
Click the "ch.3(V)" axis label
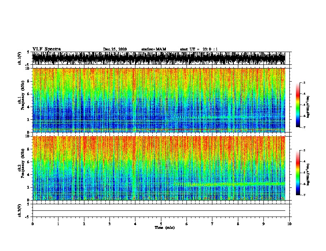(x=19, y=210)
